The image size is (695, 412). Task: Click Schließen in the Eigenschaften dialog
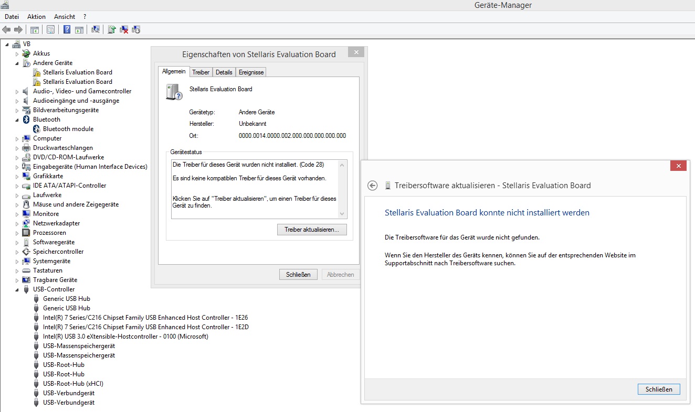(298, 274)
